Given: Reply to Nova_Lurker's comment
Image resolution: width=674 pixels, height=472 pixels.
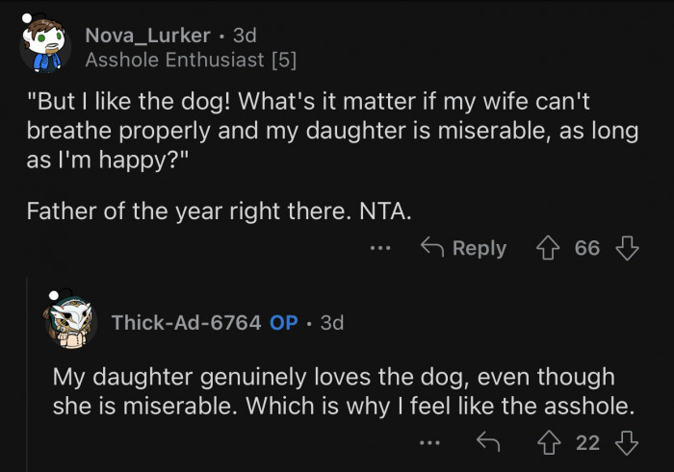Looking at the screenshot, I should (x=464, y=248).
